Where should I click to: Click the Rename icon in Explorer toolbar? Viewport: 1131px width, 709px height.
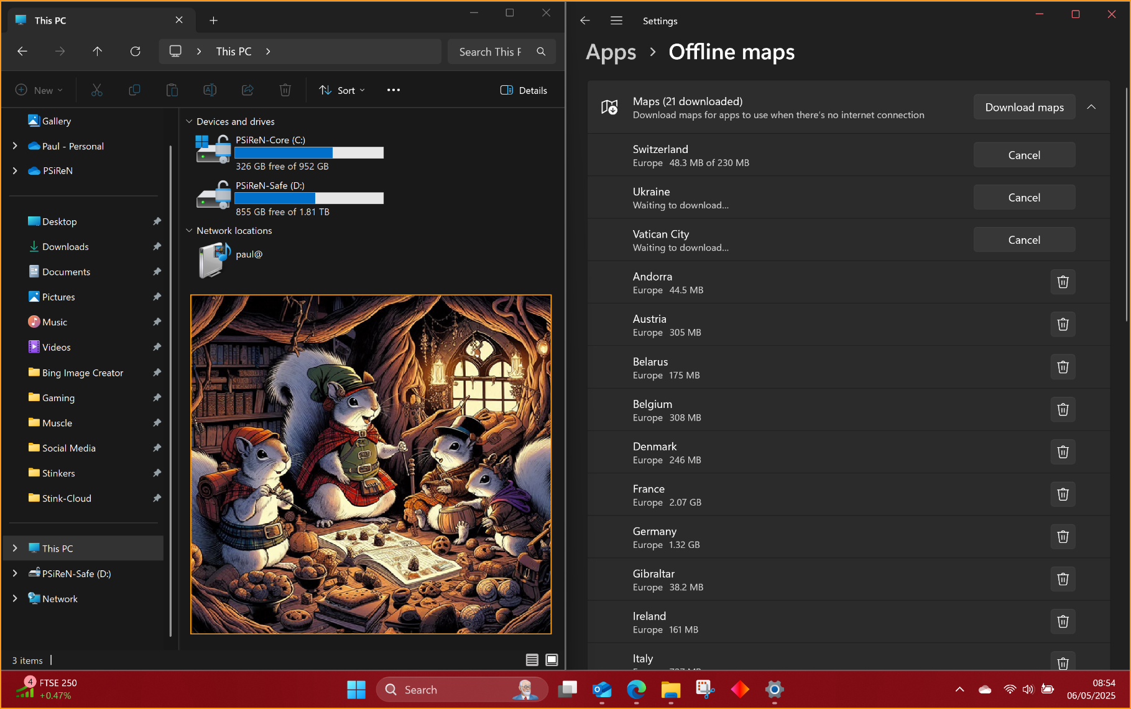click(210, 90)
